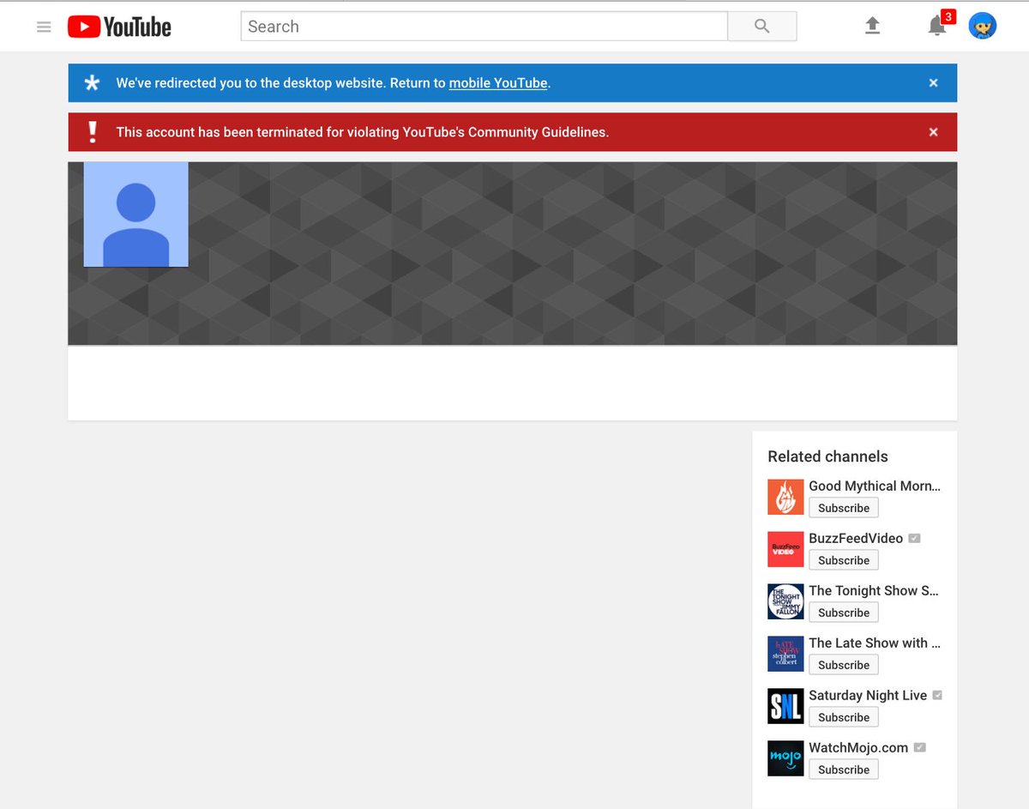Viewport: 1029px width, 809px height.
Task: Open the BuzzFeedVideo channel name
Action: (856, 538)
